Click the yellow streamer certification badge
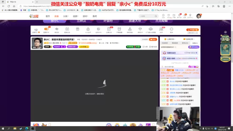 (73, 43)
